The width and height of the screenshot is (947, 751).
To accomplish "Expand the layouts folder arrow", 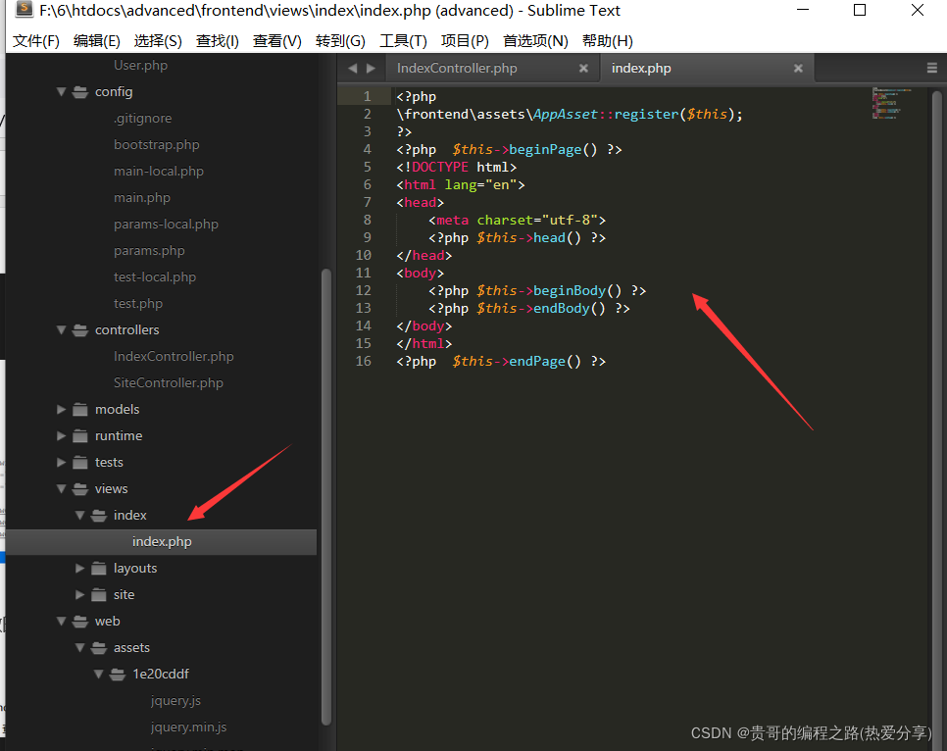I will tap(79, 568).
